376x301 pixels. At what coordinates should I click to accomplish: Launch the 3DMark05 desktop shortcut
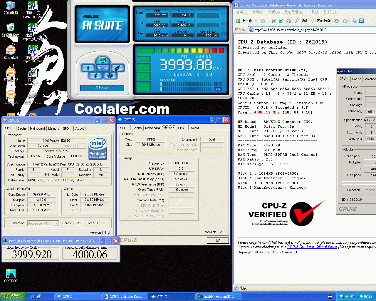(11, 75)
